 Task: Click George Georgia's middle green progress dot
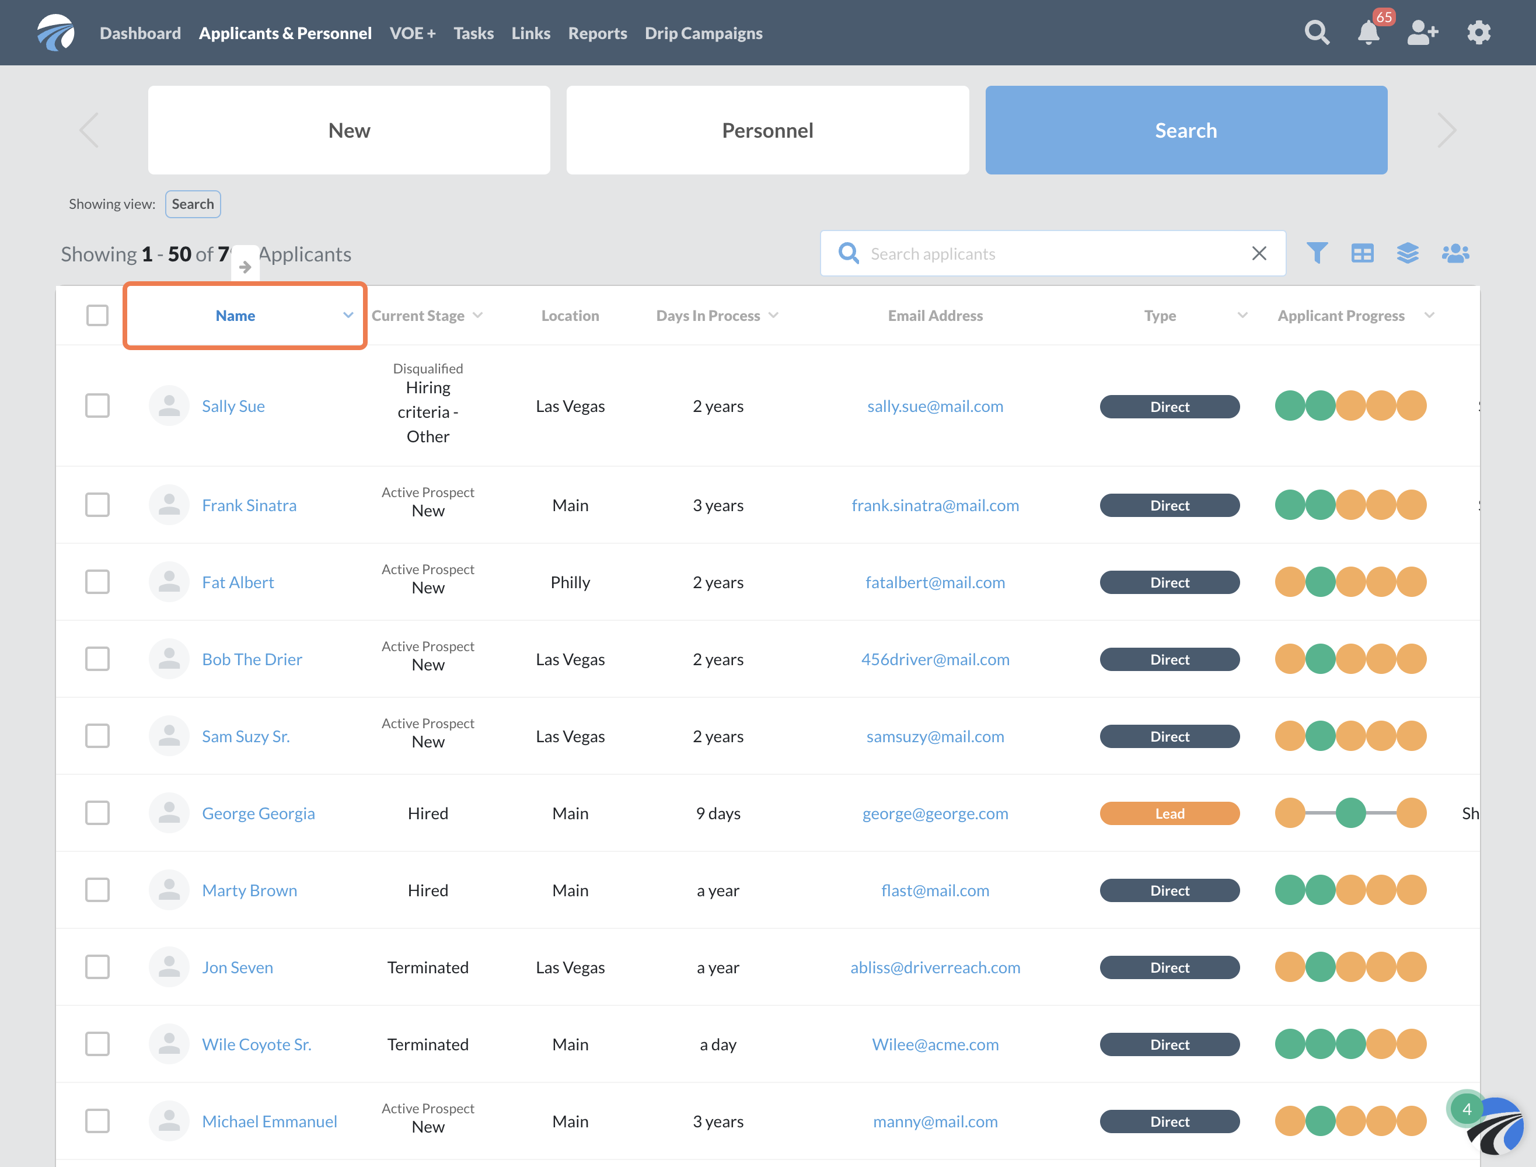tap(1350, 813)
